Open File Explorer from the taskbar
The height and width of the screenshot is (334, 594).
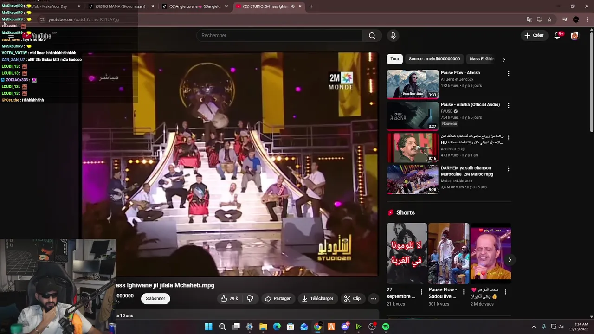point(263,327)
